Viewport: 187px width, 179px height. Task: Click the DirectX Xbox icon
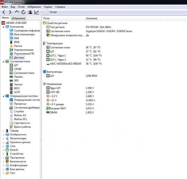point(7,150)
